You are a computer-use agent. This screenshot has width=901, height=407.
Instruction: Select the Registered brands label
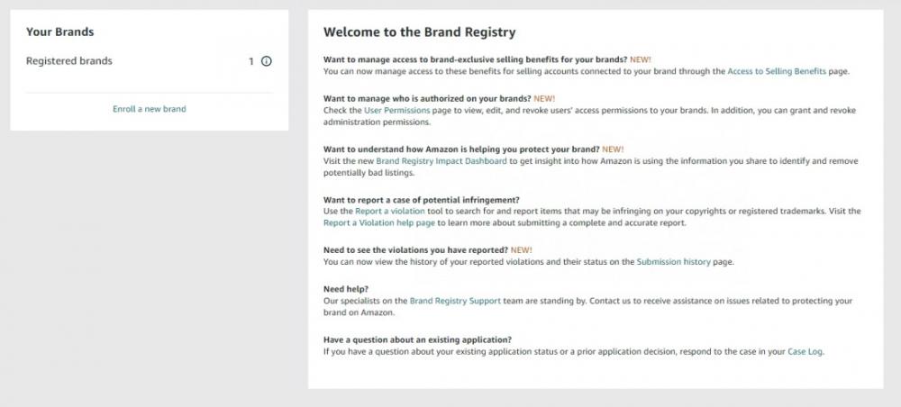point(69,61)
